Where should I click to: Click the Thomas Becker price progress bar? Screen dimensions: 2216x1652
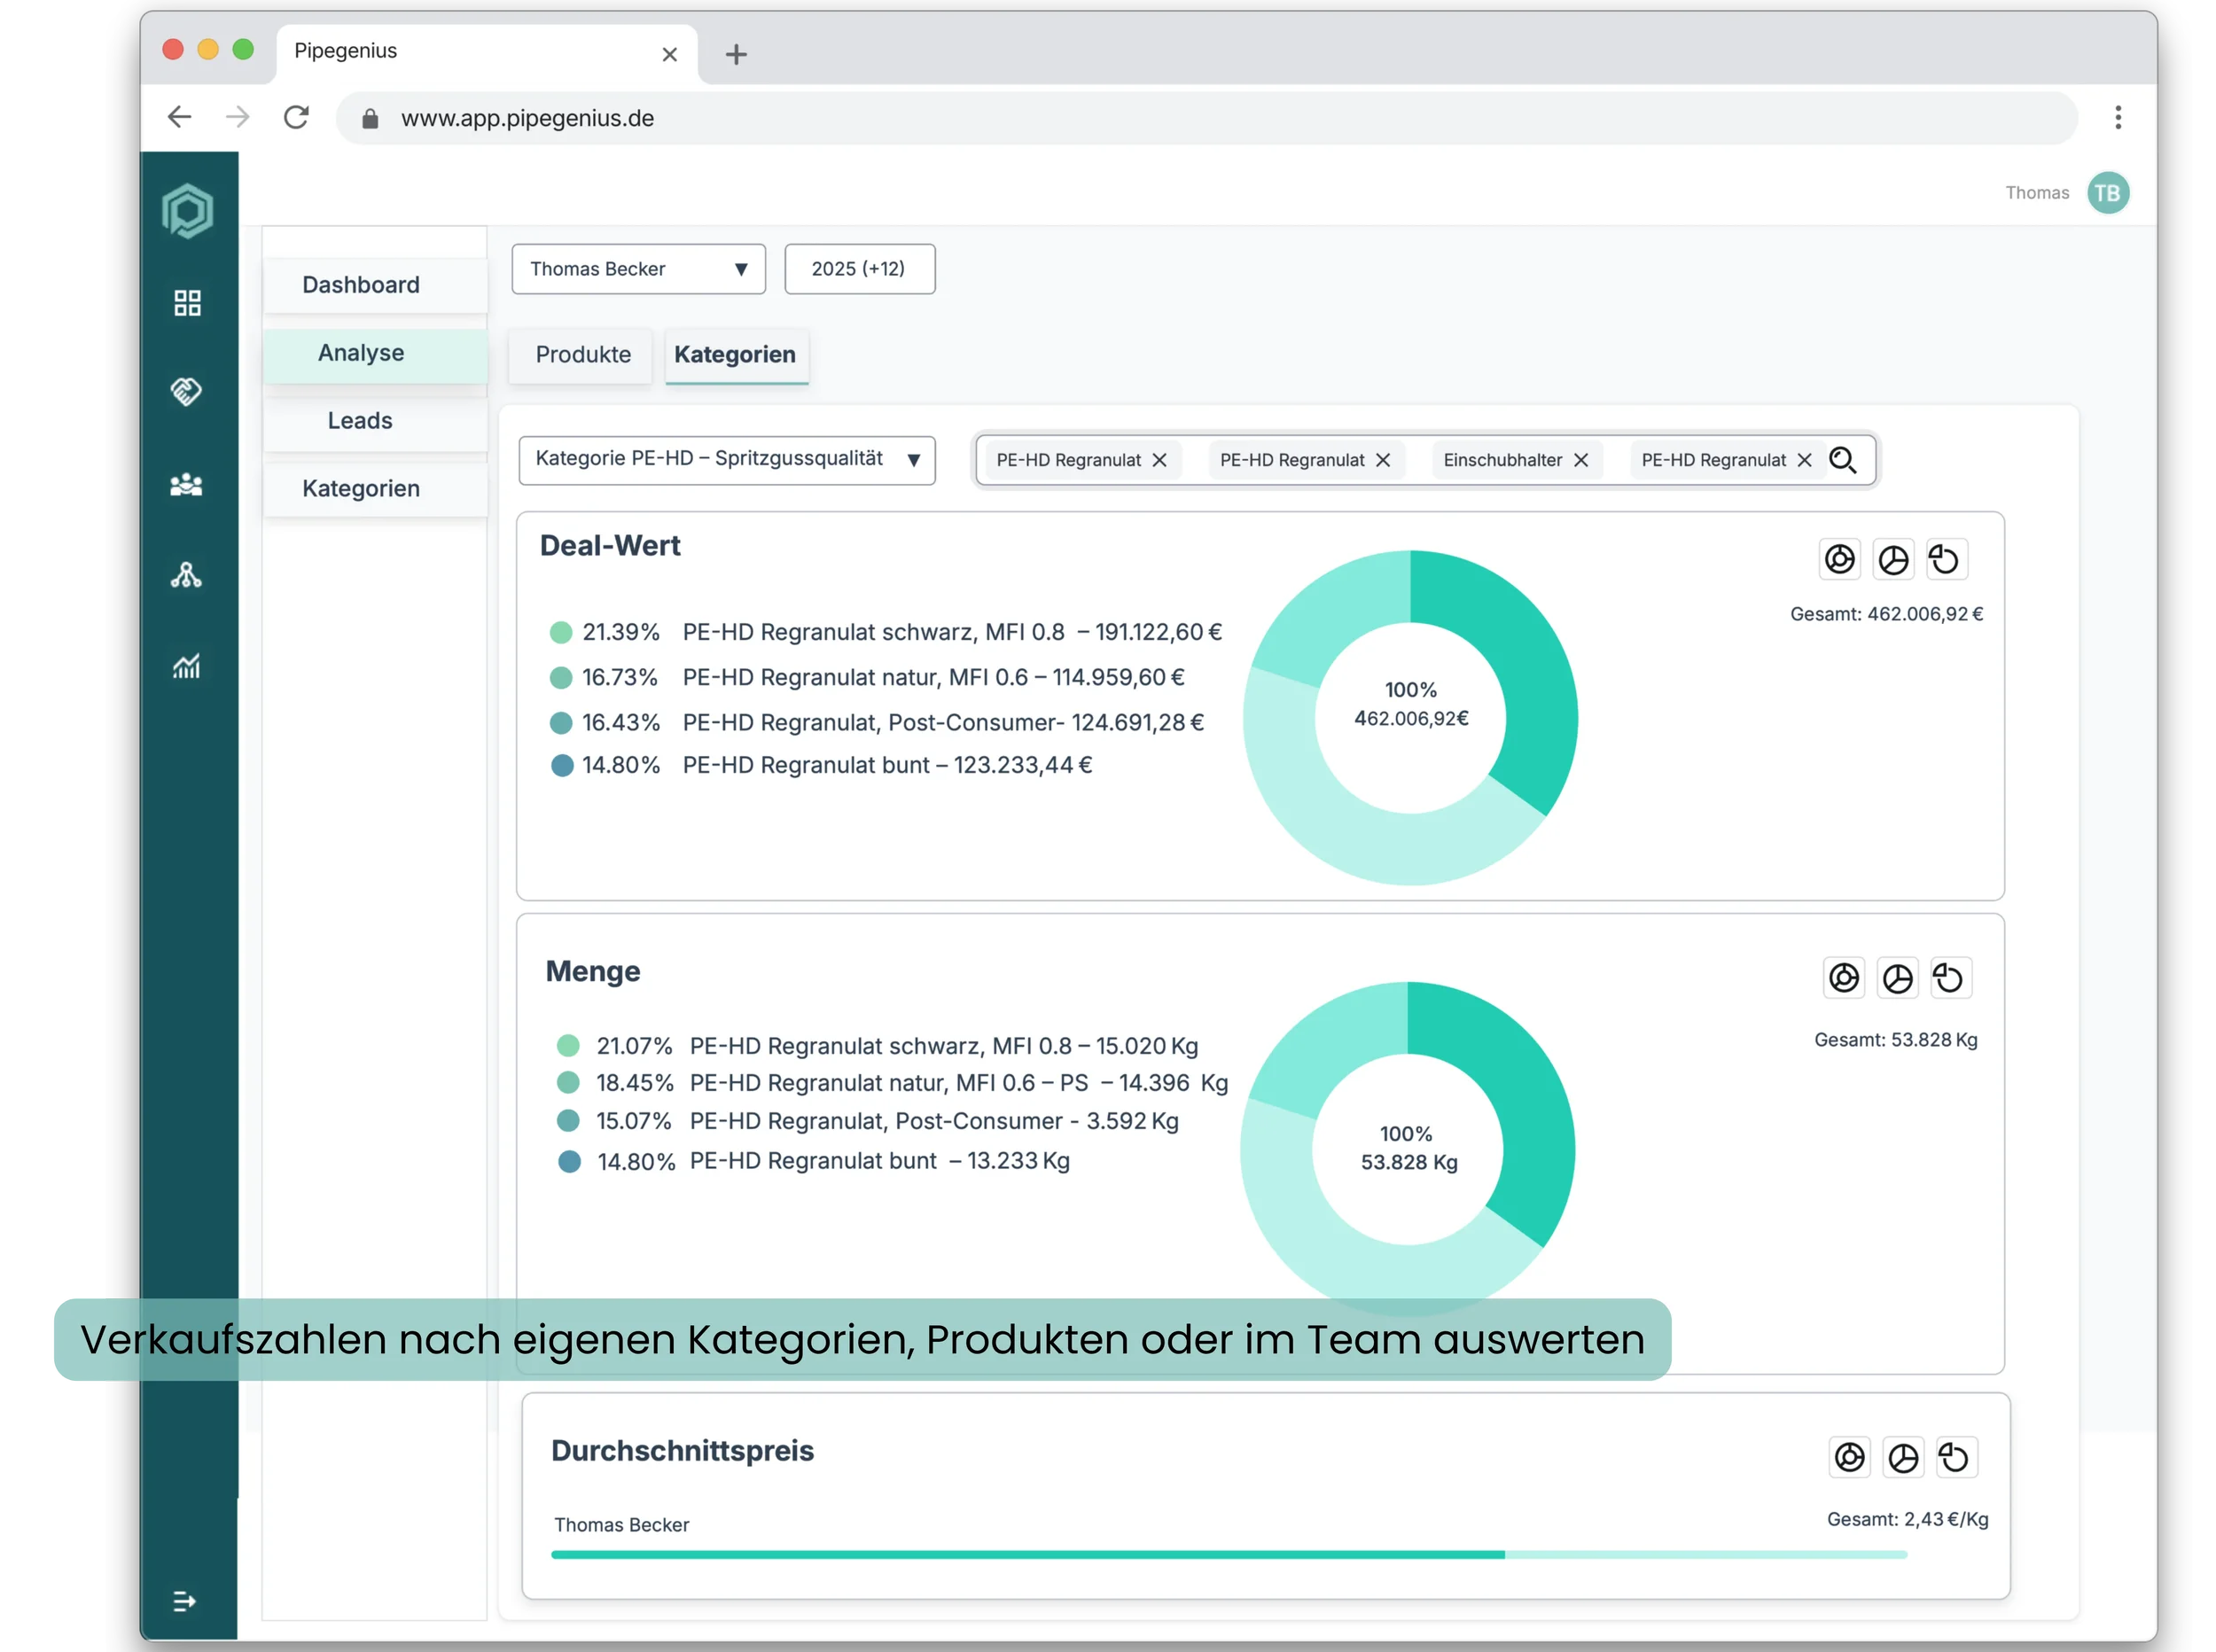[x=1228, y=1555]
